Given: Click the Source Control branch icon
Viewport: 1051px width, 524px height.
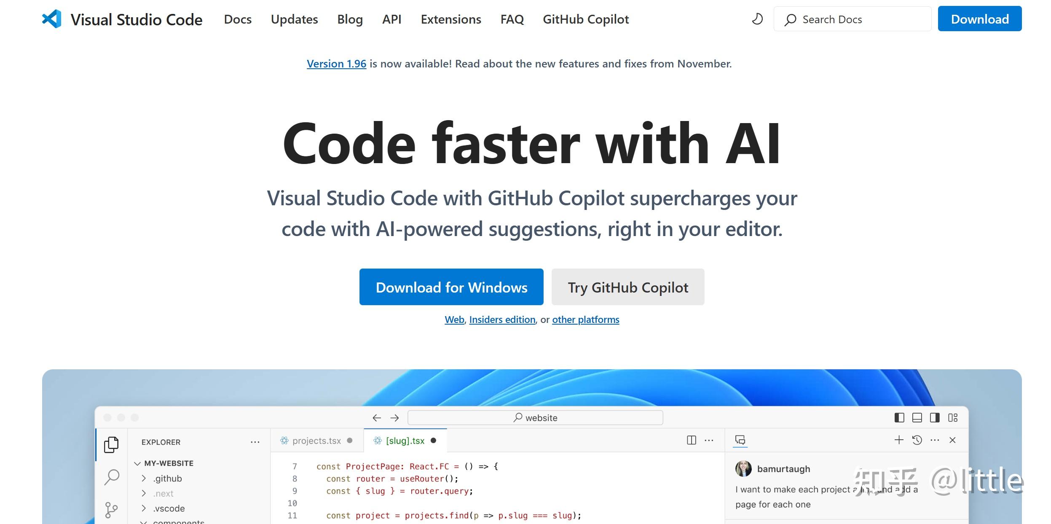Looking at the screenshot, I should click(x=111, y=509).
